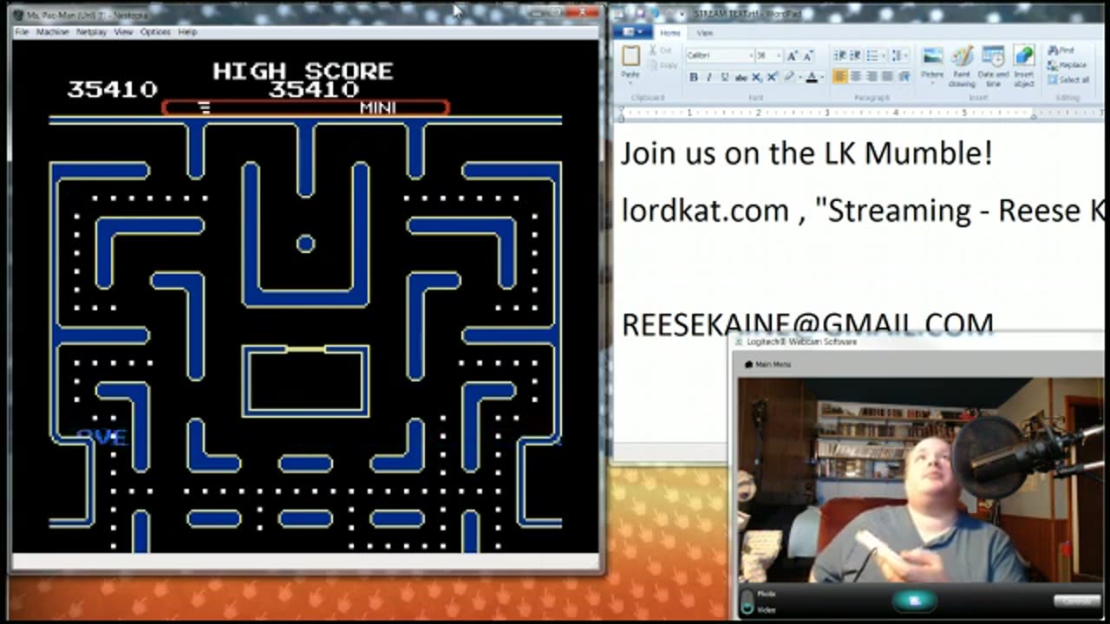Open the Machine menu in Nestopia
The height and width of the screenshot is (624, 1110).
click(x=52, y=31)
